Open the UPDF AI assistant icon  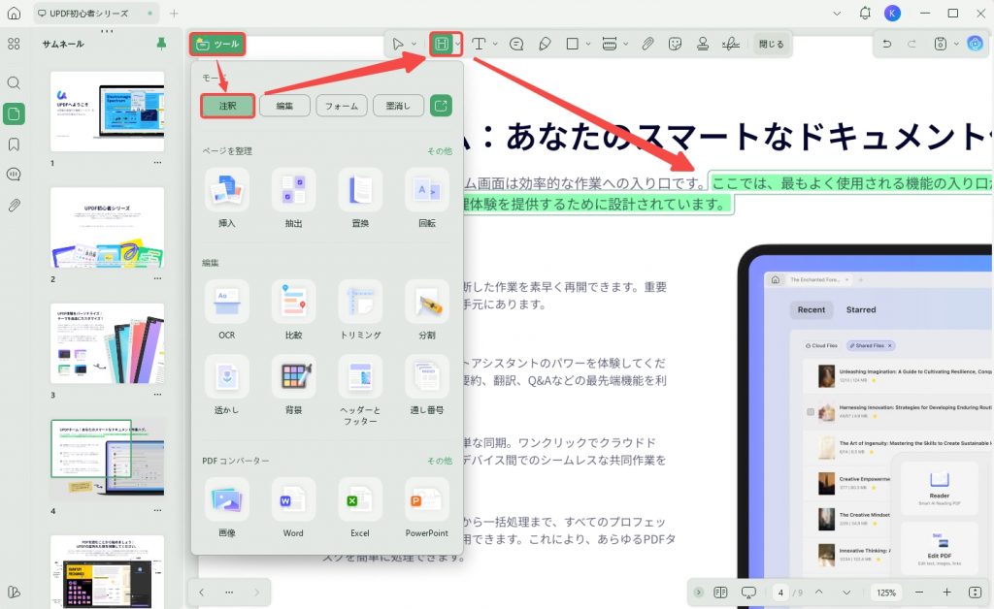pos(975,43)
